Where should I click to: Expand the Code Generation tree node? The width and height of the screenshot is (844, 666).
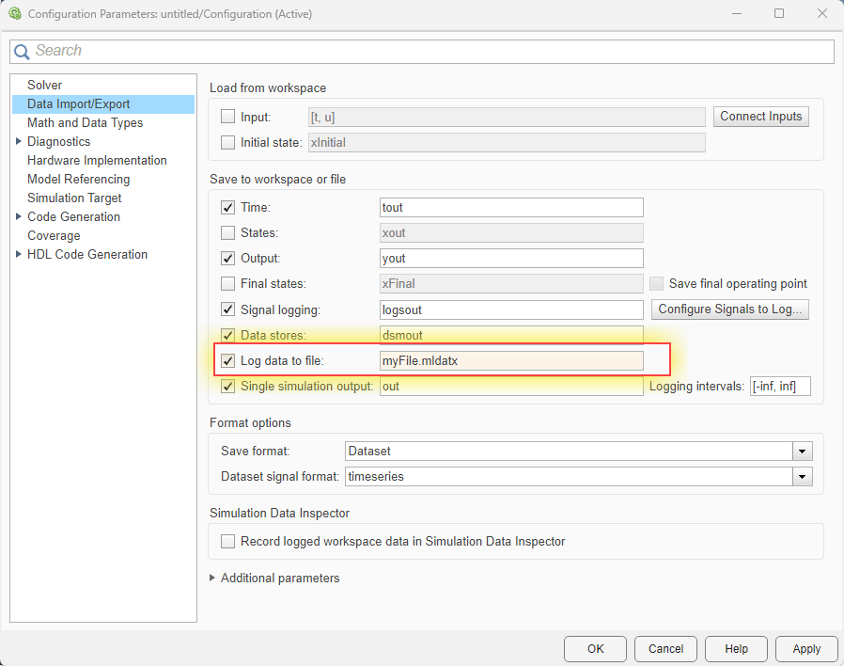click(18, 216)
